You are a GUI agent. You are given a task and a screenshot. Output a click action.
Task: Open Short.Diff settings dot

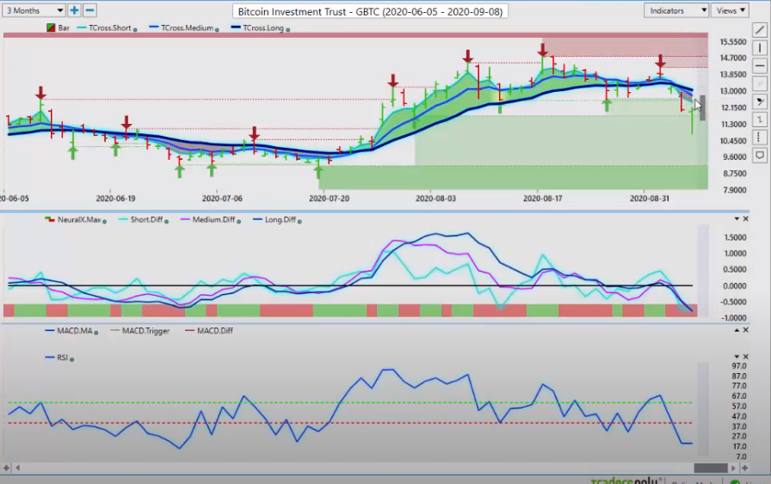tap(166, 222)
